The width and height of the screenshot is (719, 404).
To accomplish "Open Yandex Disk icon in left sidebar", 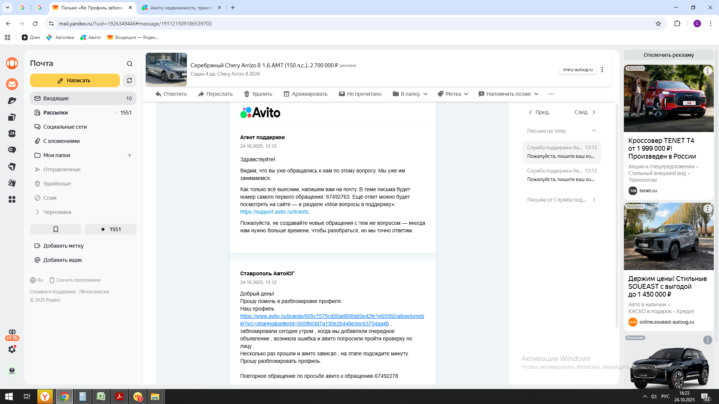I will coord(12,101).
